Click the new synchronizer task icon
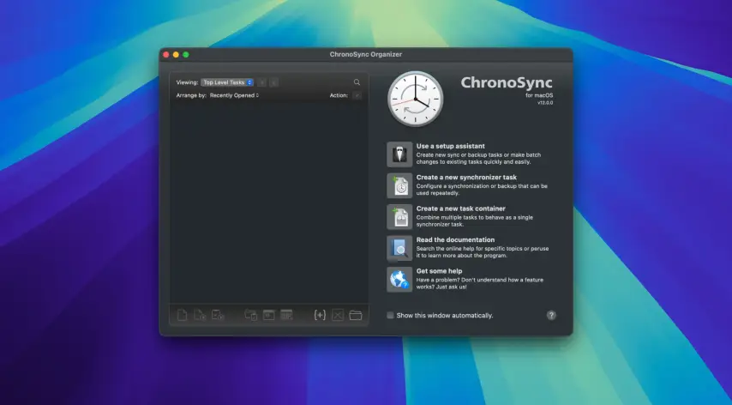Image resolution: width=732 pixels, height=405 pixels. click(399, 186)
